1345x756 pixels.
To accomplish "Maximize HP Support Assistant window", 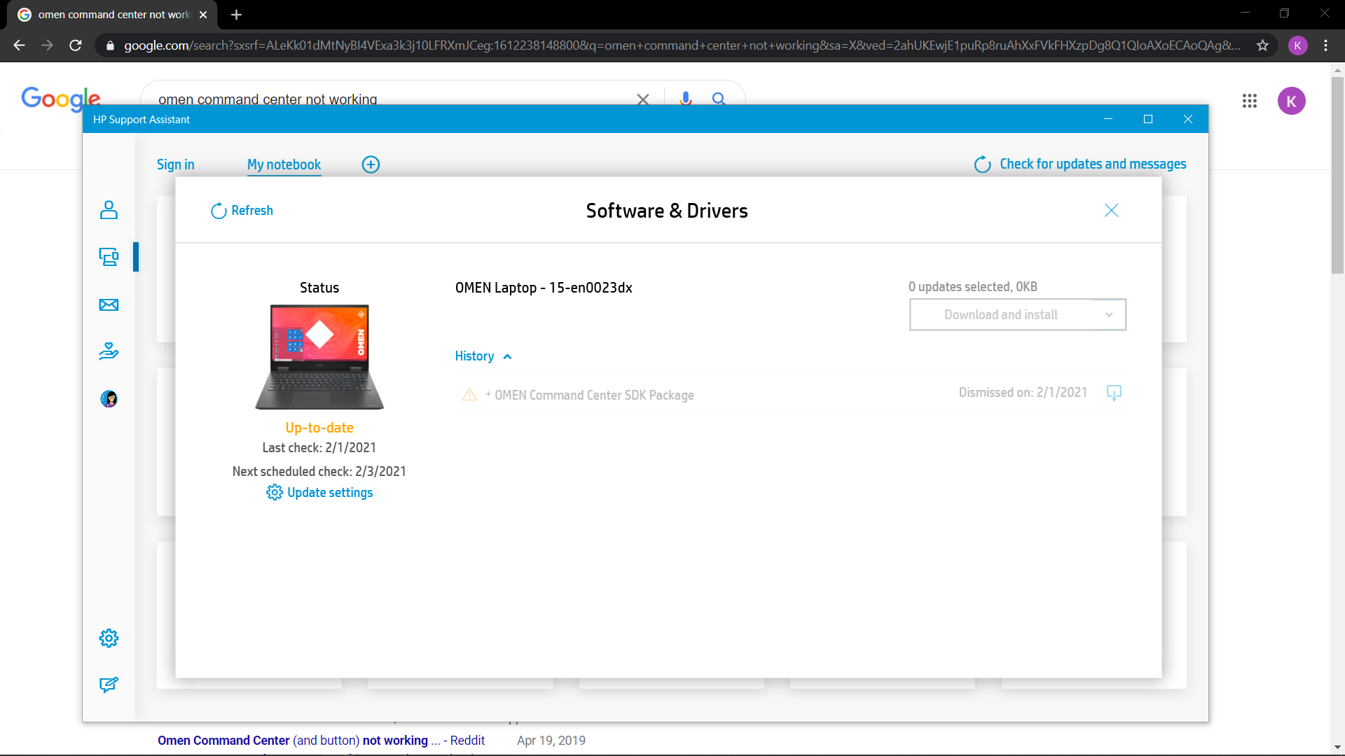I will (1148, 119).
